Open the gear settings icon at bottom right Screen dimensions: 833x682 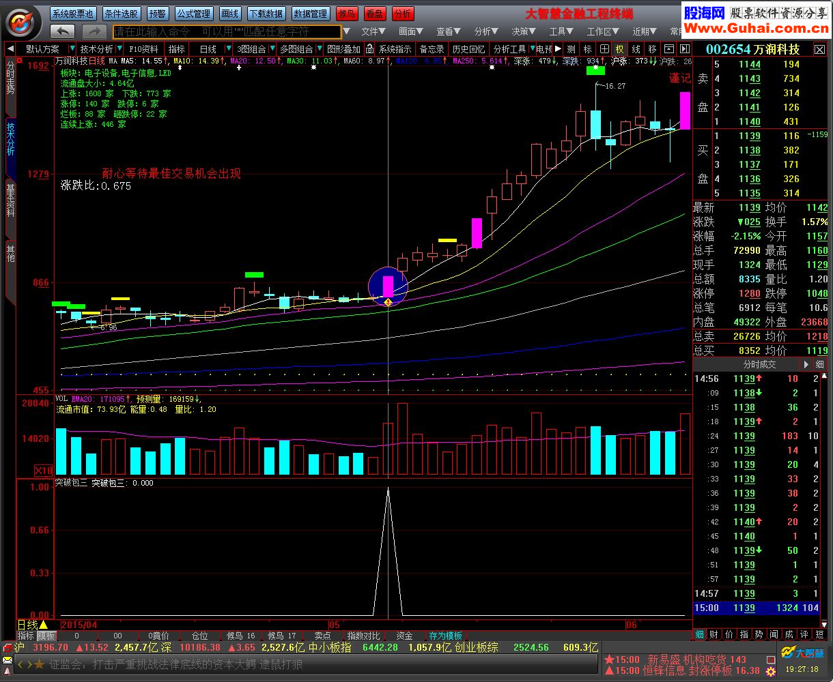point(770,670)
